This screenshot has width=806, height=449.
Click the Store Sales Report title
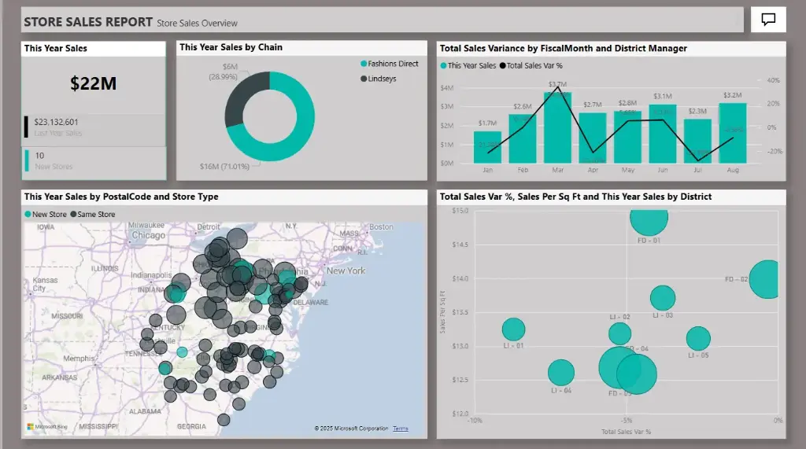88,22
